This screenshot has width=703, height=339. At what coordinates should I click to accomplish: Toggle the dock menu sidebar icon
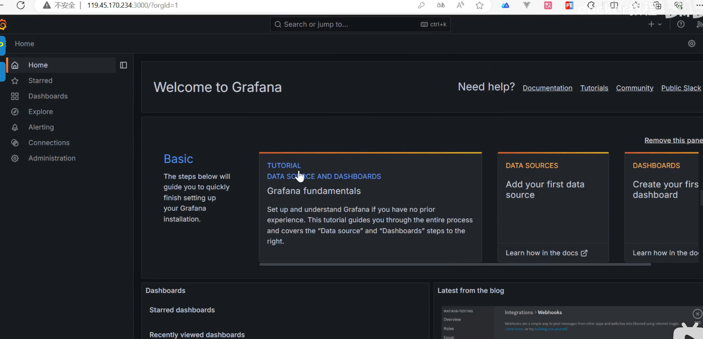pyautogui.click(x=123, y=65)
